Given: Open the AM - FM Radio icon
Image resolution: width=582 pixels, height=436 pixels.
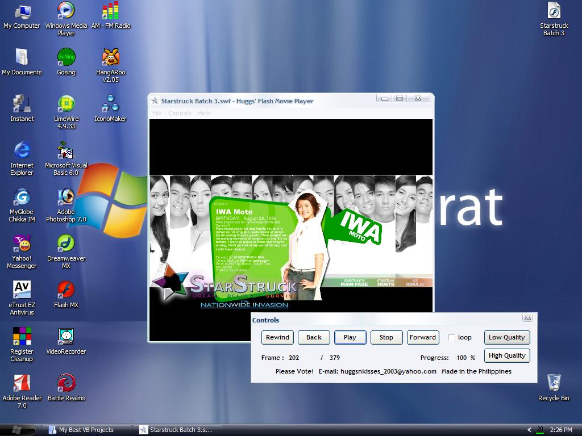Looking at the screenshot, I should [x=110, y=11].
